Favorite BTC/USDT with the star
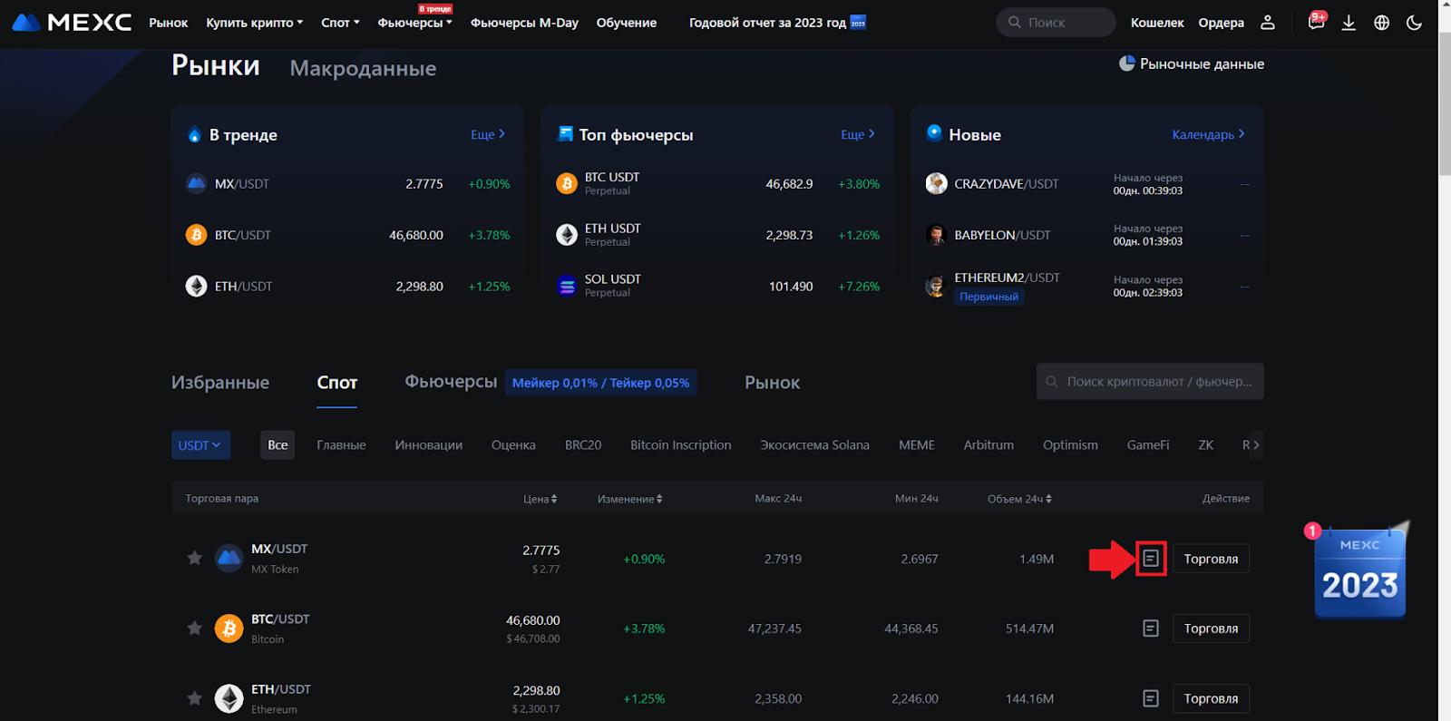Screen dimensions: 1451x721 coord(194,628)
